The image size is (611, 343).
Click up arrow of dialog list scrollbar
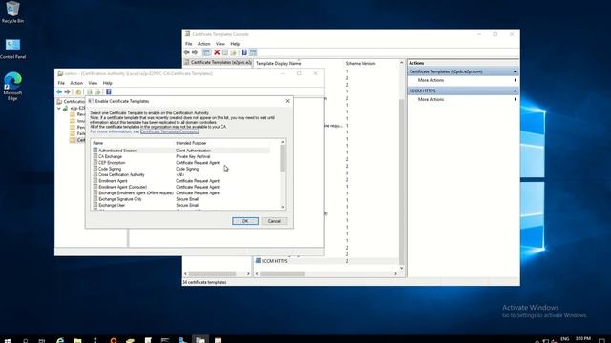(x=283, y=142)
